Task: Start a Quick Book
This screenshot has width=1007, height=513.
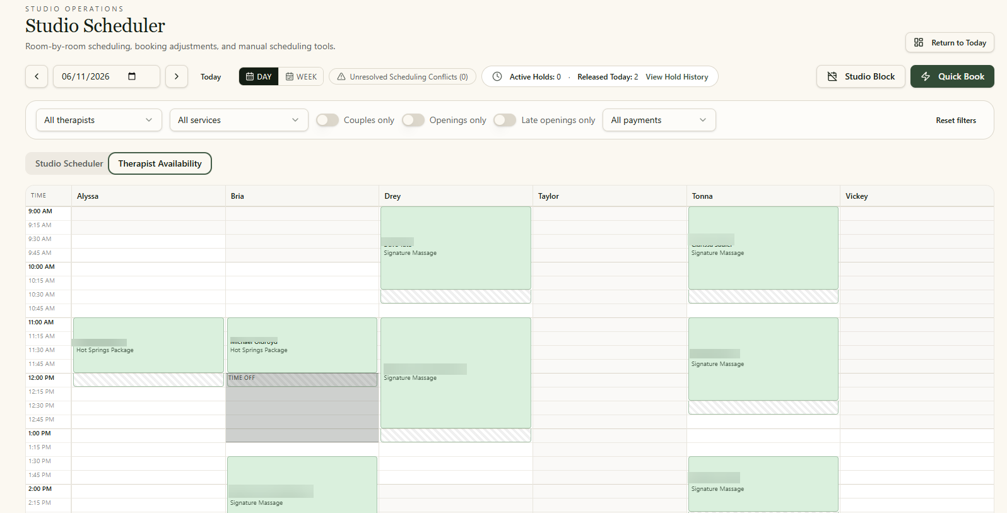Action: pyautogui.click(x=952, y=76)
